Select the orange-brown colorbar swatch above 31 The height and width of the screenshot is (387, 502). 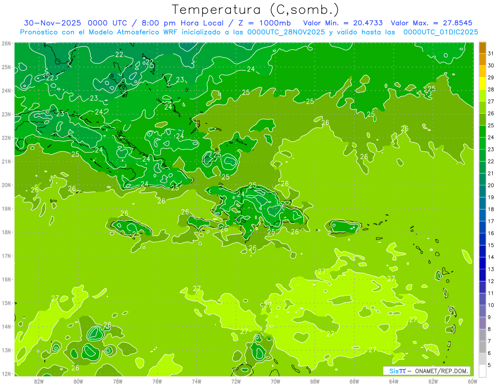click(482, 48)
